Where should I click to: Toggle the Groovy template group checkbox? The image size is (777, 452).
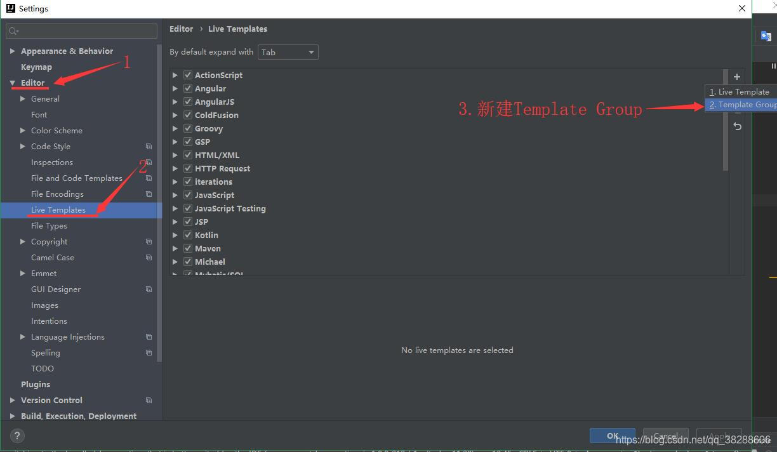click(188, 128)
